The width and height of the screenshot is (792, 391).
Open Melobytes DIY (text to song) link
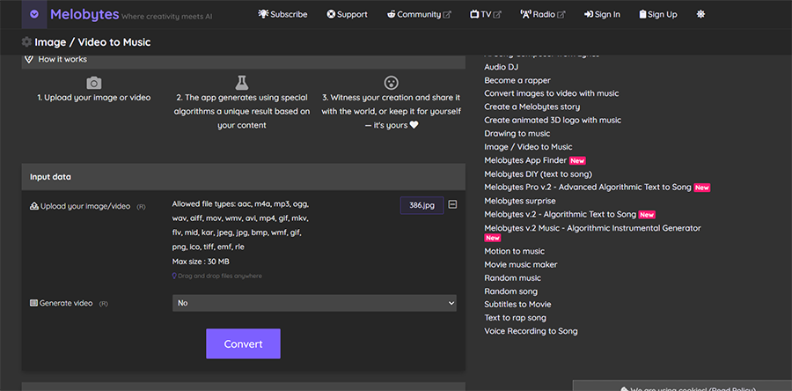click(538, 173)
